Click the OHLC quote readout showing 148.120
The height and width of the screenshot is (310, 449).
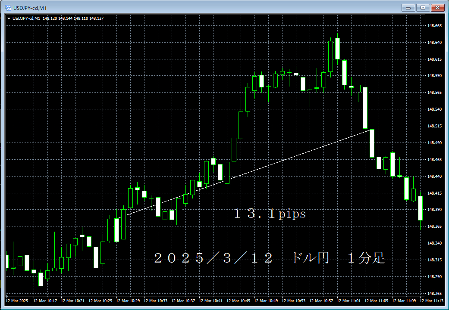(x=50, y=19)
